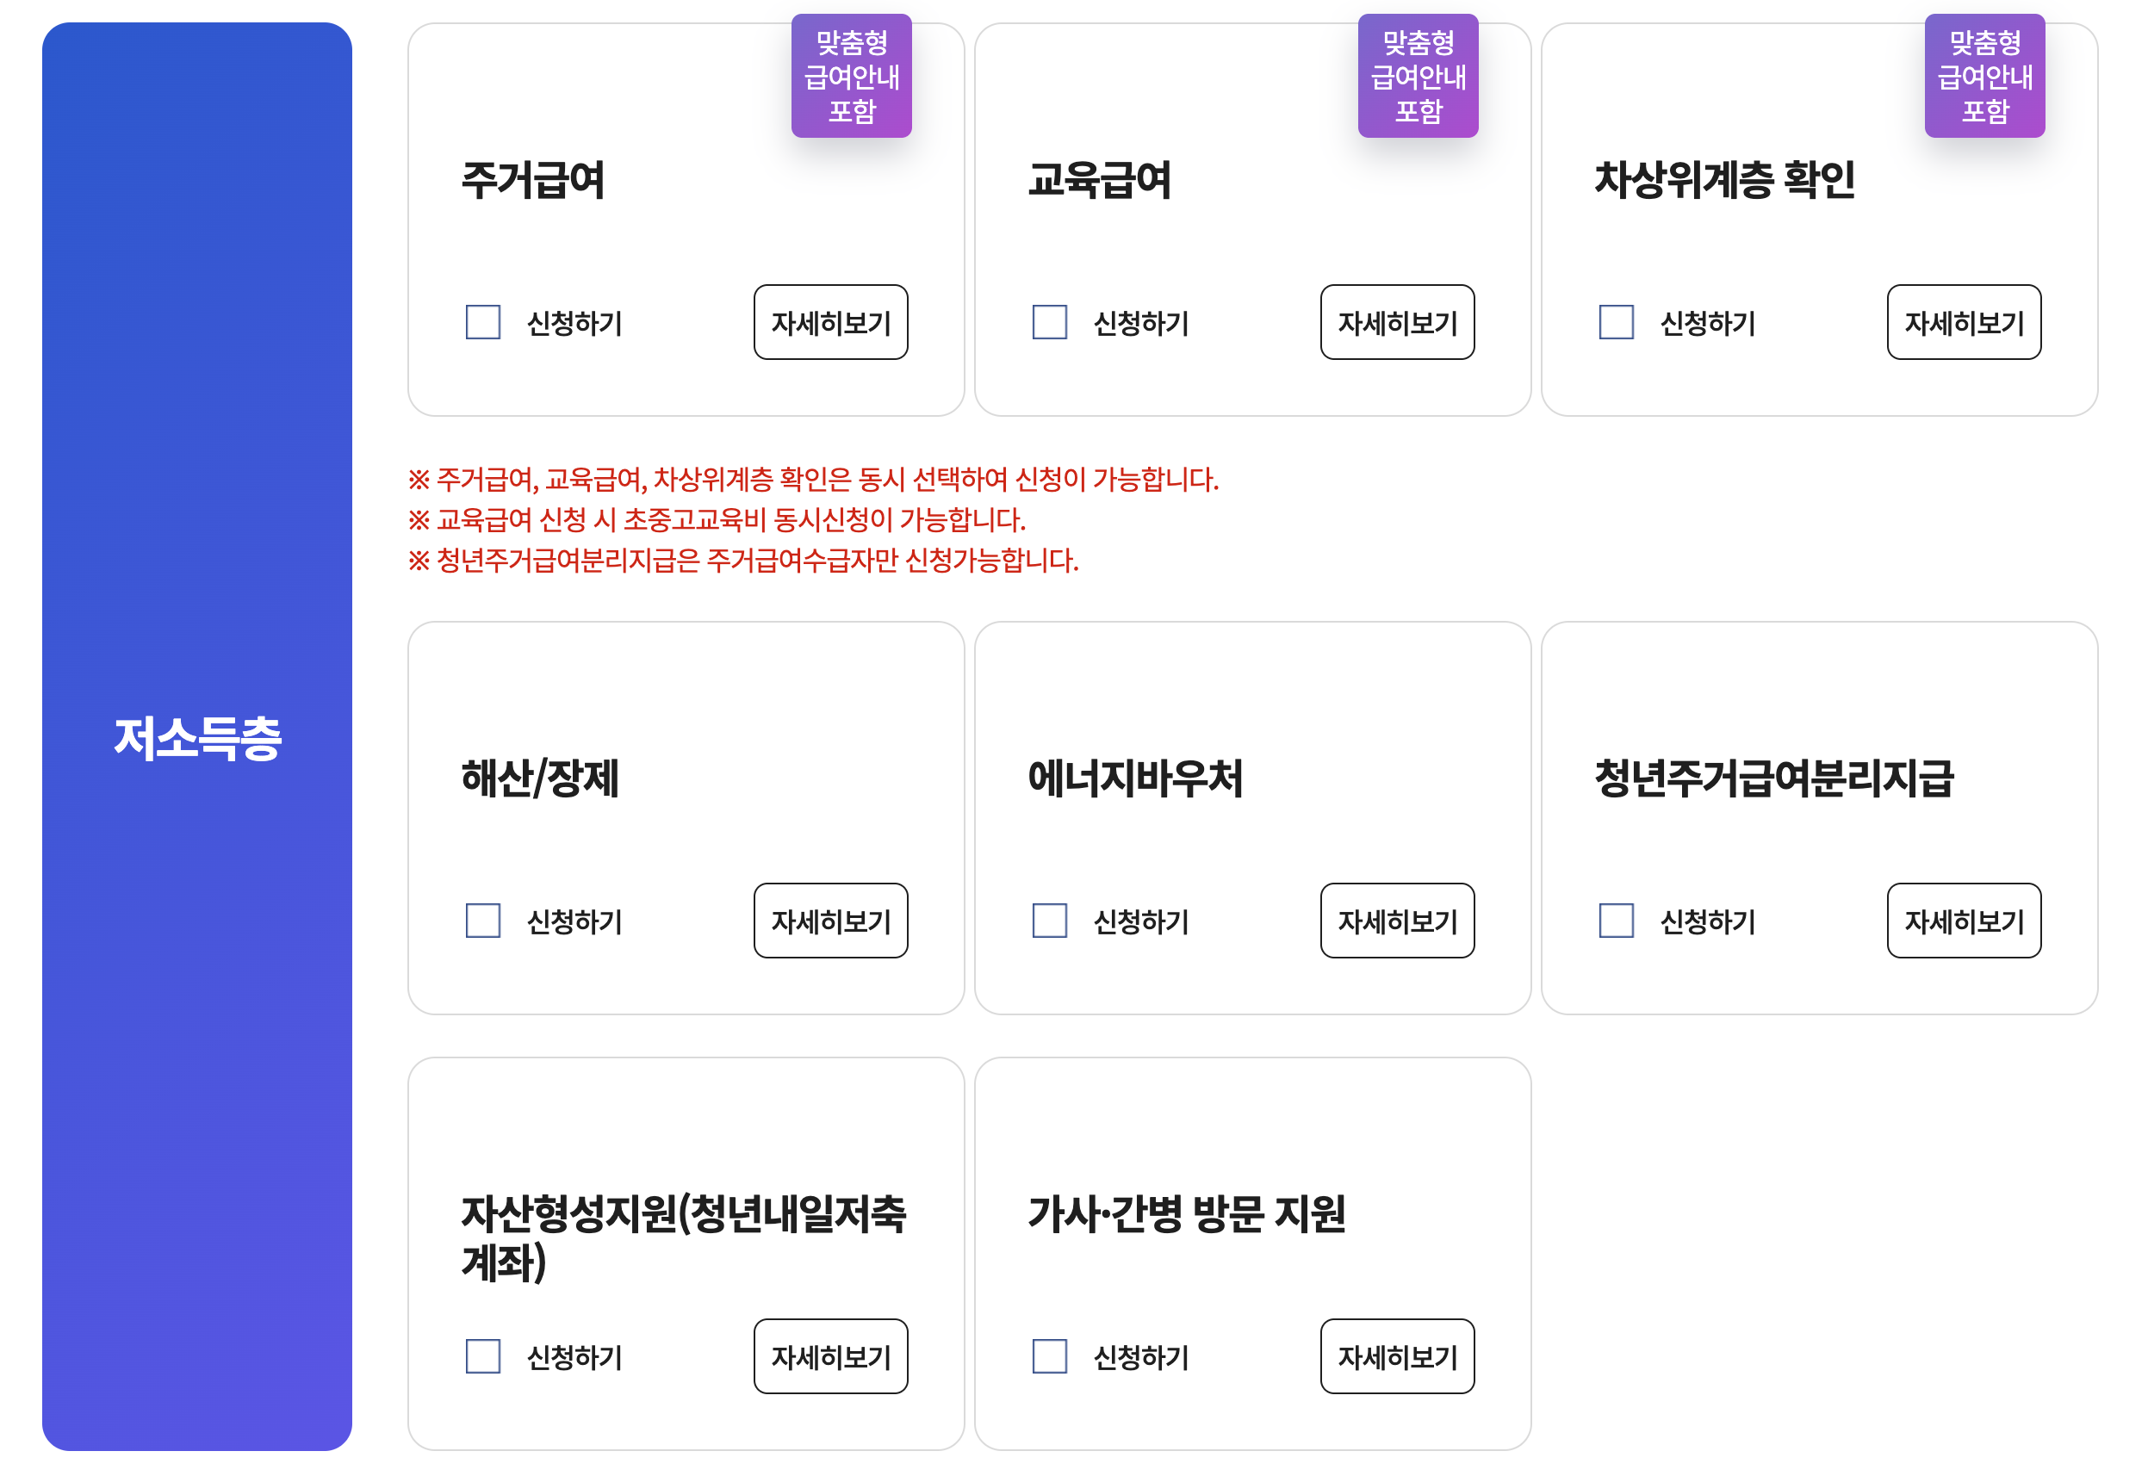Screen dimensions: 2148x1476
Task: Click the 맞춤형 급여안내 badge on 차상위계층 확인
Action: (1984, 74)
